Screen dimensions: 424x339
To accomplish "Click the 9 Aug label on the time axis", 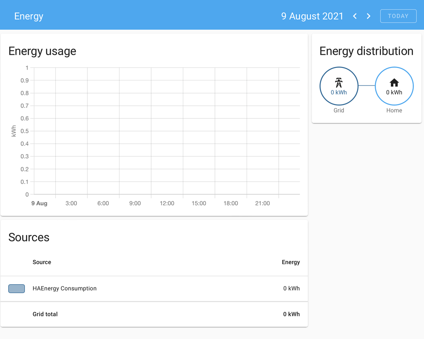I will pos(39,203).
